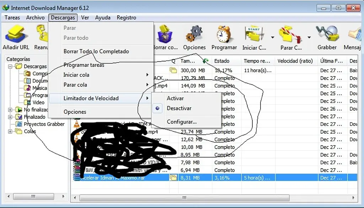Image resolution: width=364 pixels, height=208 pixels.
Task: Close the open Descargas menu
Action: tap(63, 17)
